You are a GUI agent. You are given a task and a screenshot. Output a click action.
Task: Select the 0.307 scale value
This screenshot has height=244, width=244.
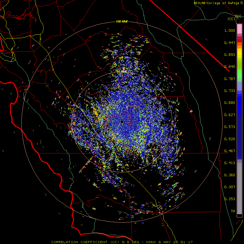pyautogui.click(x=230, y=187)
